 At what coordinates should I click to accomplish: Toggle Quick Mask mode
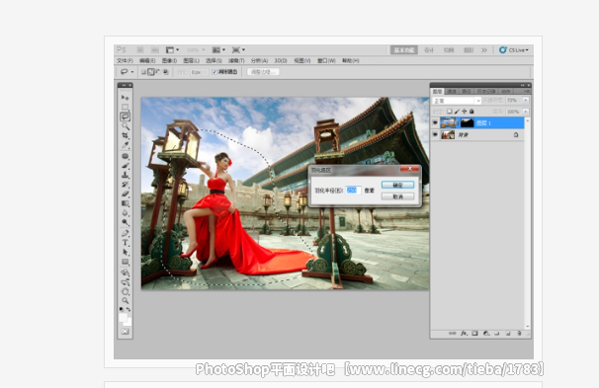pyautogui.click(x=125, y=332)
